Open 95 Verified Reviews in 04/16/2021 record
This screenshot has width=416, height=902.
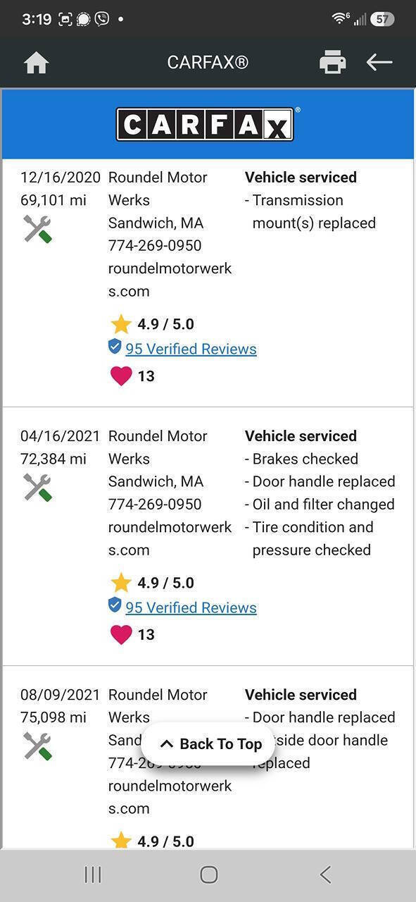191,607
